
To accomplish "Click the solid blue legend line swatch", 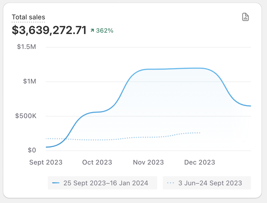I will coord(56,183).
